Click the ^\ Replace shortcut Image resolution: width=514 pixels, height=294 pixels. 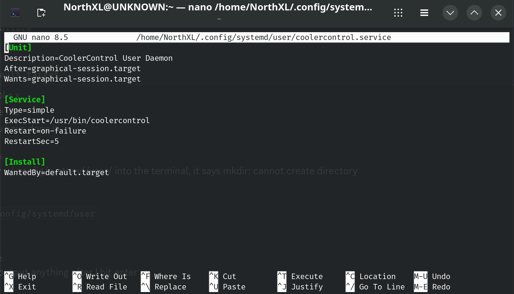tap(164, 287)
